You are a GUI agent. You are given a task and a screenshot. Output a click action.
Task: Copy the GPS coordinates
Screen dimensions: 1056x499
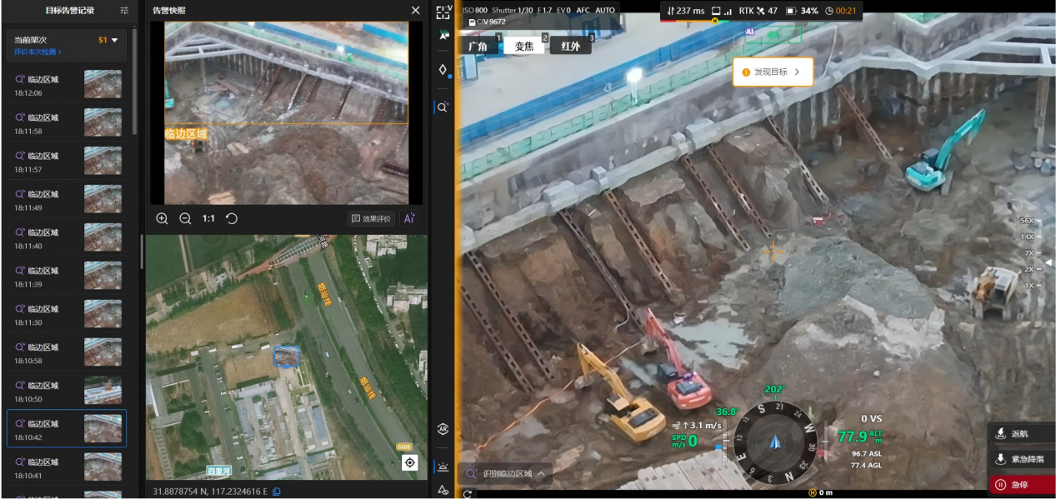click(x=277, y=492)
